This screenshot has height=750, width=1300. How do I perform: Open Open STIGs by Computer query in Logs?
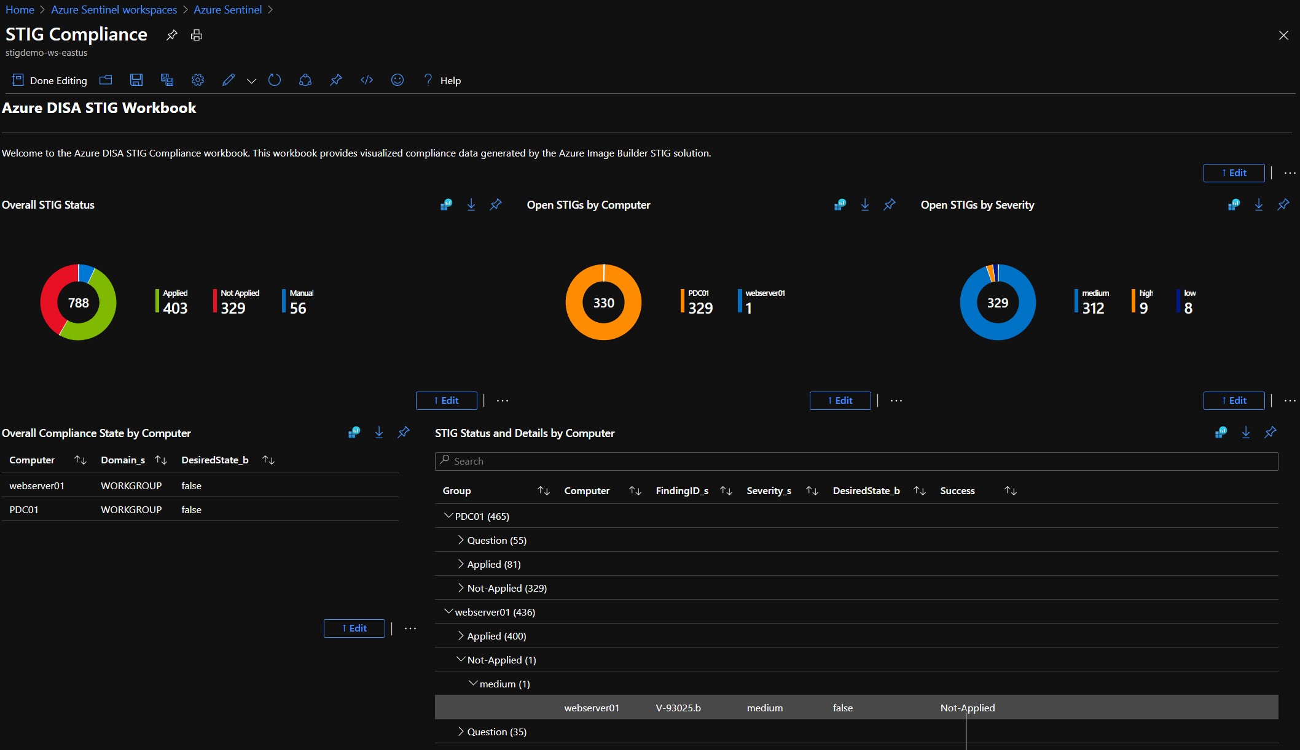point(840,204)
